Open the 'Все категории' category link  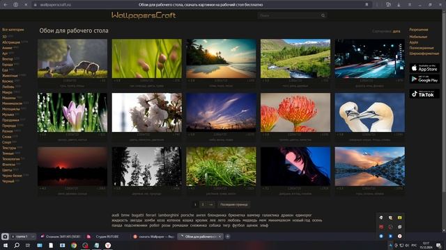coord(13,29)
